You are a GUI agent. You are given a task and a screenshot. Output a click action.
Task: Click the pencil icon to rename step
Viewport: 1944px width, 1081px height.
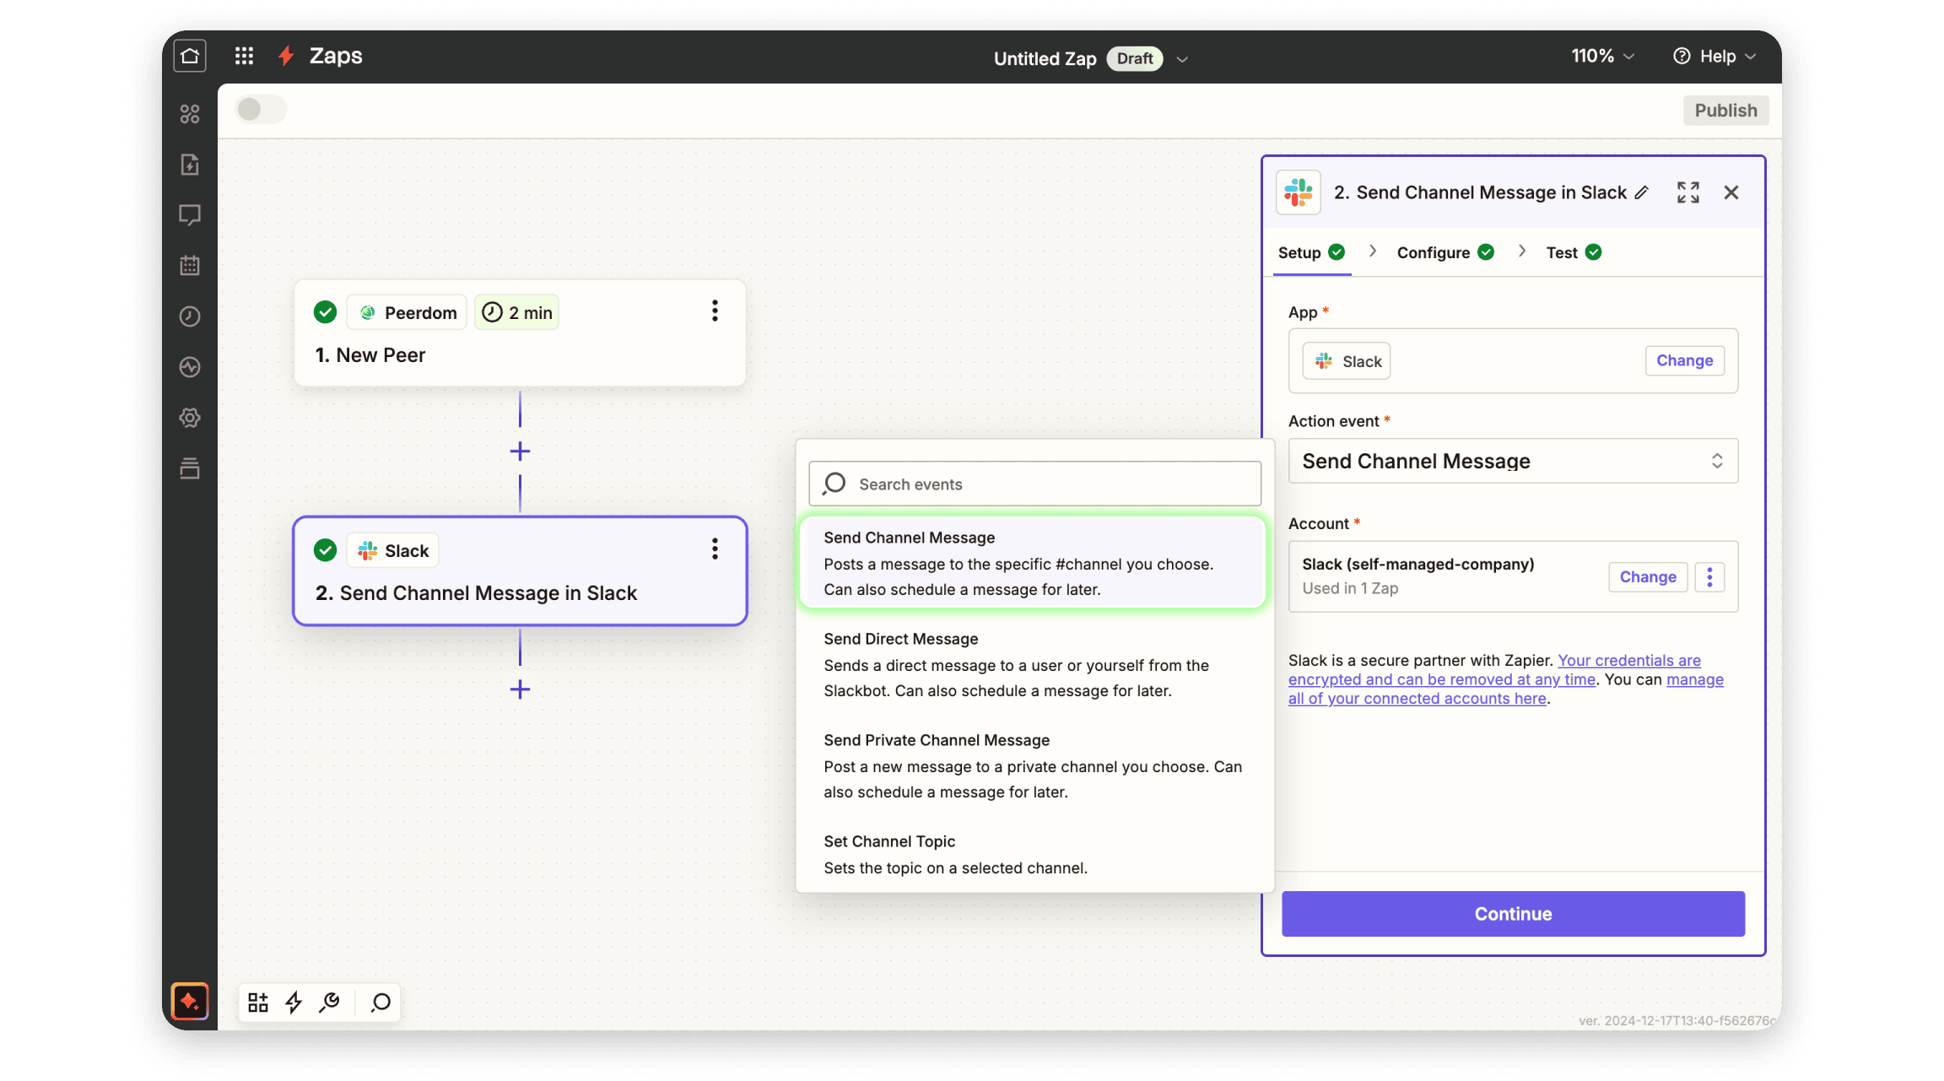(1641, 192)
